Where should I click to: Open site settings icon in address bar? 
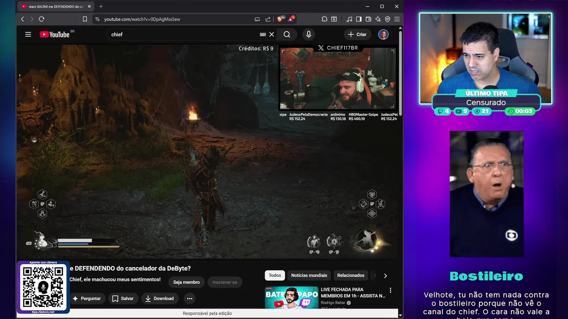point(98,19)
